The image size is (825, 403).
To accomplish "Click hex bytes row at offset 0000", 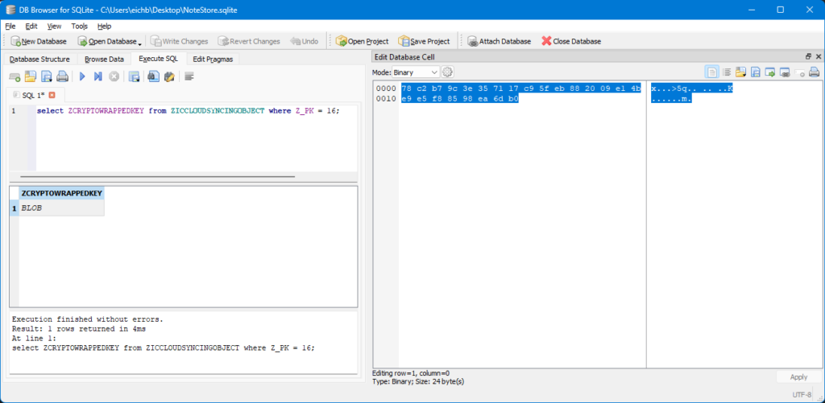I will [x=521, y=88].
